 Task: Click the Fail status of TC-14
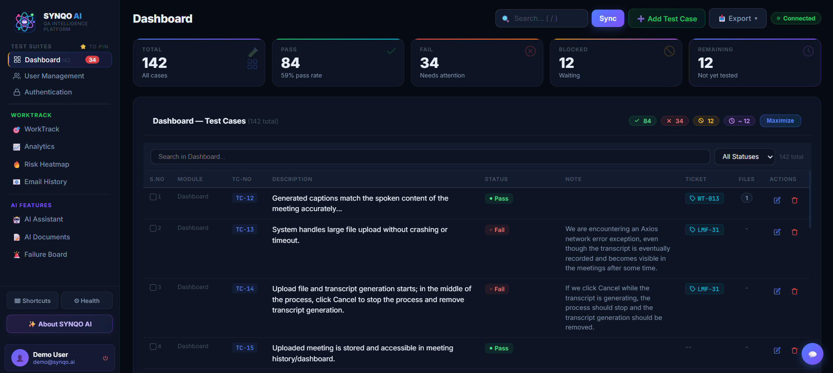pos(497,289)
